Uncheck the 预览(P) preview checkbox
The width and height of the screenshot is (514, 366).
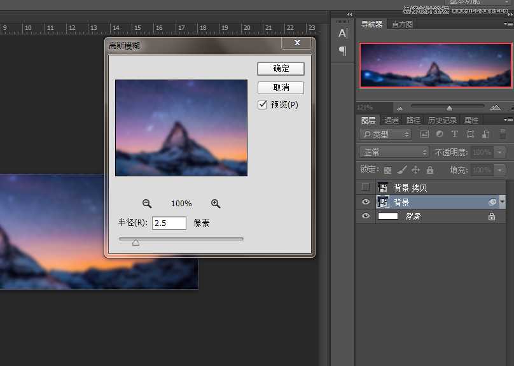[262, 105]
